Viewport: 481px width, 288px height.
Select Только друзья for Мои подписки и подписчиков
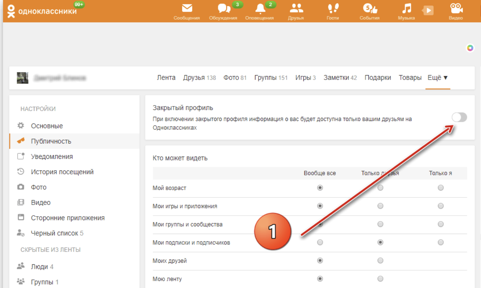point(380,242)
